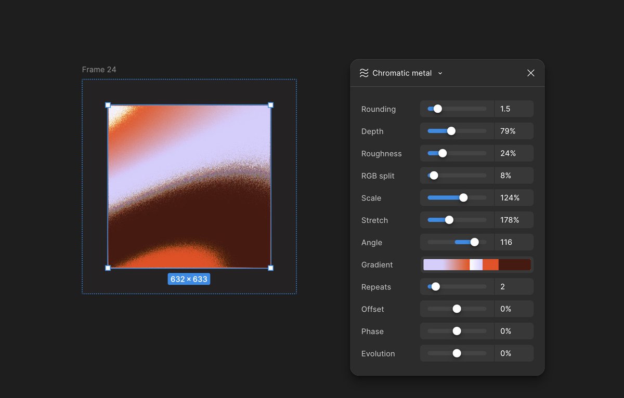624x398 pixels.
Task: Close the Chromatic metal panel
Action: click(x=530, y=73)
